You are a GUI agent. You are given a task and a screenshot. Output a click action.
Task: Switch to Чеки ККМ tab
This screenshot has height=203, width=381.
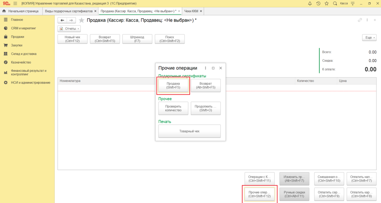pyautogui.click(x=191, y=11)
